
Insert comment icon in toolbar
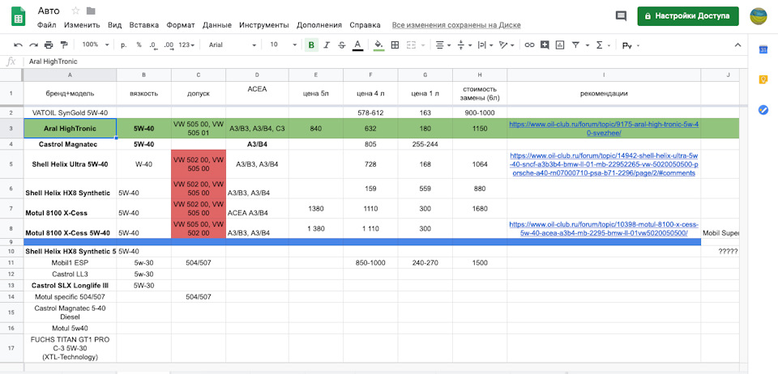point(545,45)
